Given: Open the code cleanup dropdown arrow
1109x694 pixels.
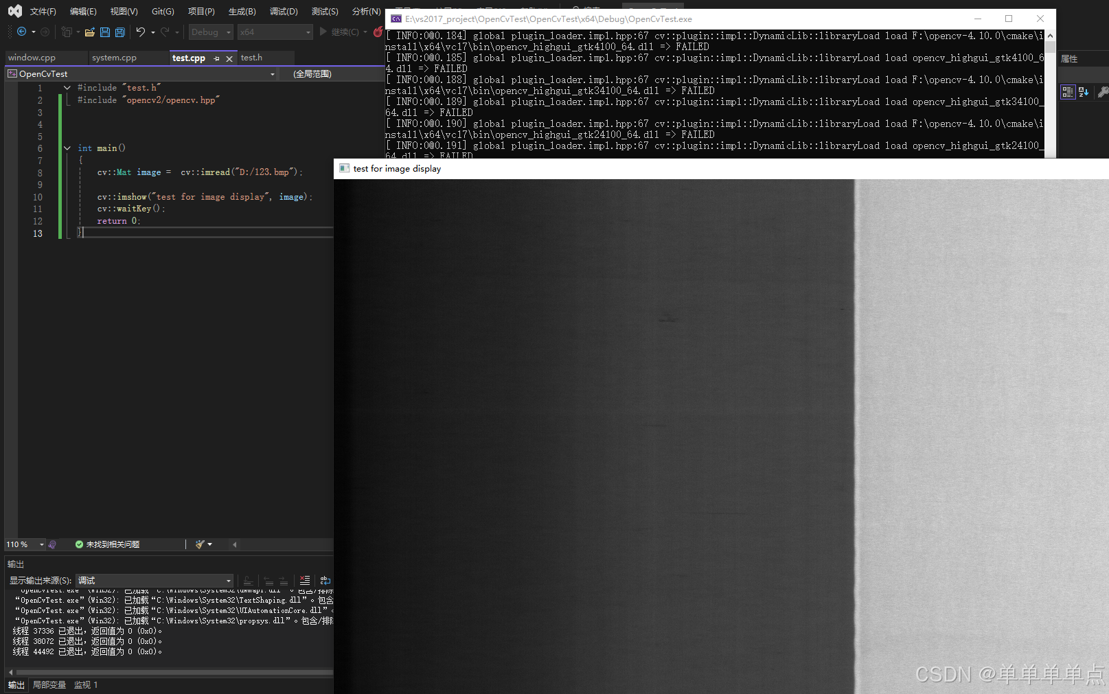Looking at the screenshot, I should pyautogui.click(x=209, y=544).
